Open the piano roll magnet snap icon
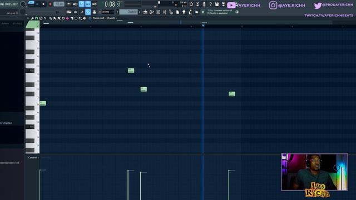This screenshot has width=356, height=200. pyautogui.click(x=36, y=18)
